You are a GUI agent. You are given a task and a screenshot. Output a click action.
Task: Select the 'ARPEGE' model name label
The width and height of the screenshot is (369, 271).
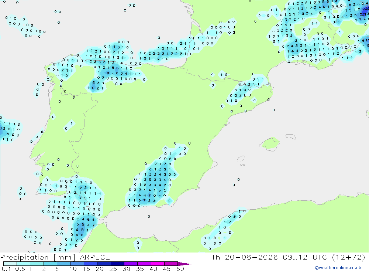95,257
